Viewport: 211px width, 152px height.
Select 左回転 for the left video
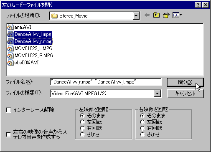82,122
